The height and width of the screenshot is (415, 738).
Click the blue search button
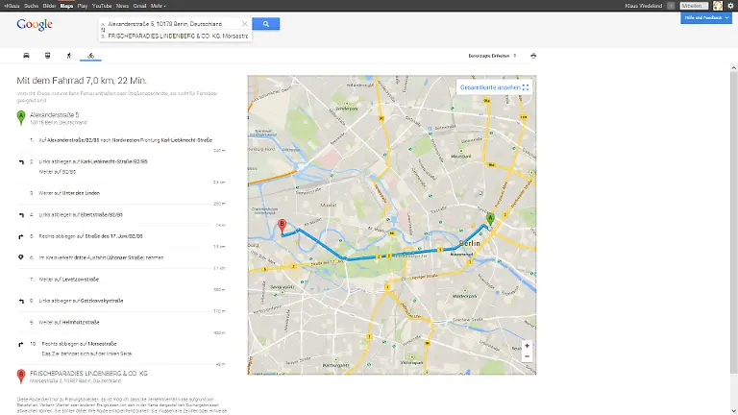click(266, 24)
